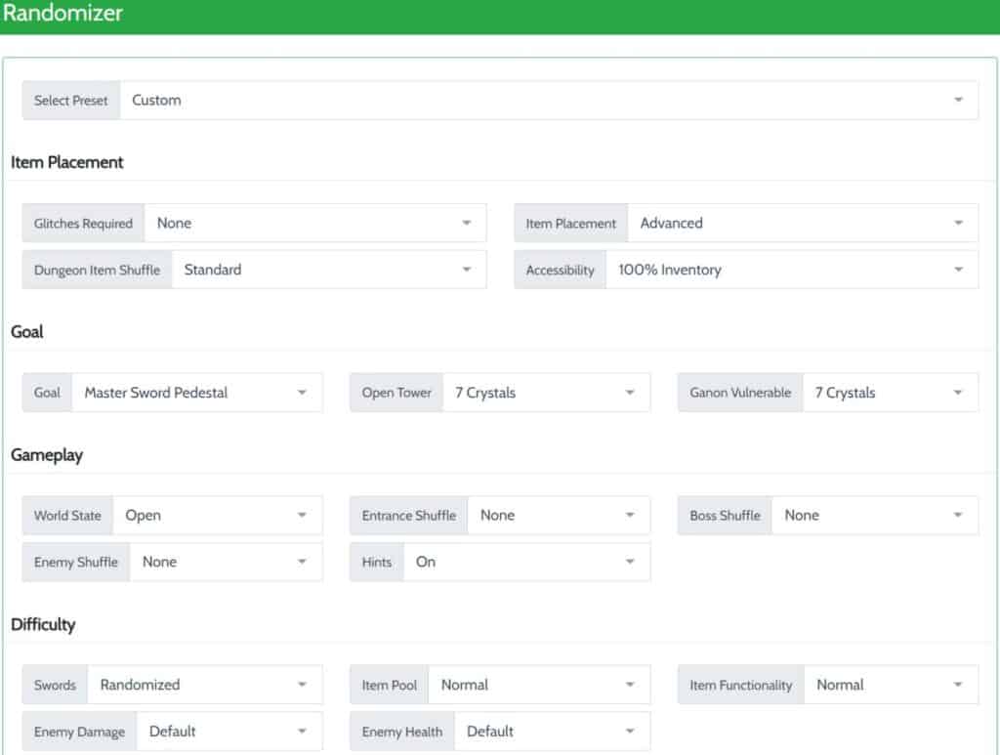Click the gray Boss Shuffle label

tap(726, 516)
